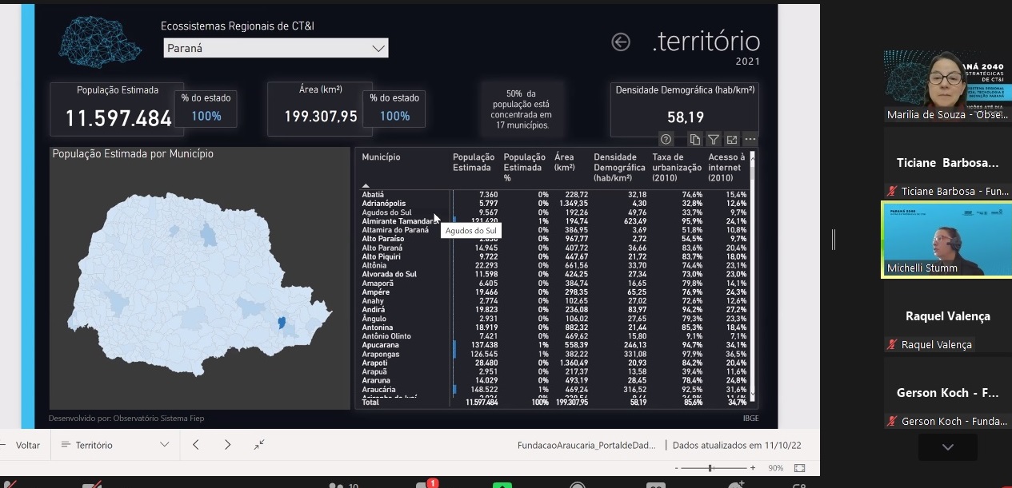Open the filter funnel icon on the table
1012x488 pixels.
pyautogui.click(x=714, y=139)
